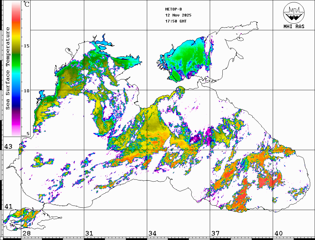315x240 pixels.
Task: Select the METOP-B satellite name text
Action: [x=174, y=9]
